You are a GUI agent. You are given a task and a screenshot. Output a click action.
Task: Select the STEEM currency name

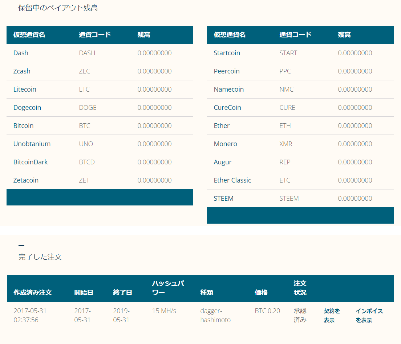224,199
